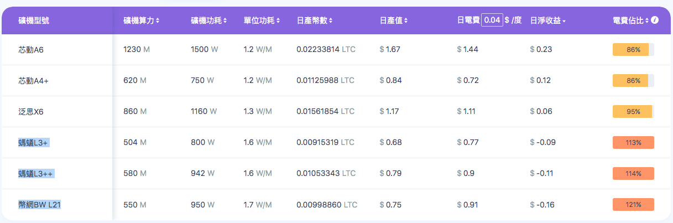Select net profit $ 0.23
Screen dimensions: 673x223
tap(541, 49)
